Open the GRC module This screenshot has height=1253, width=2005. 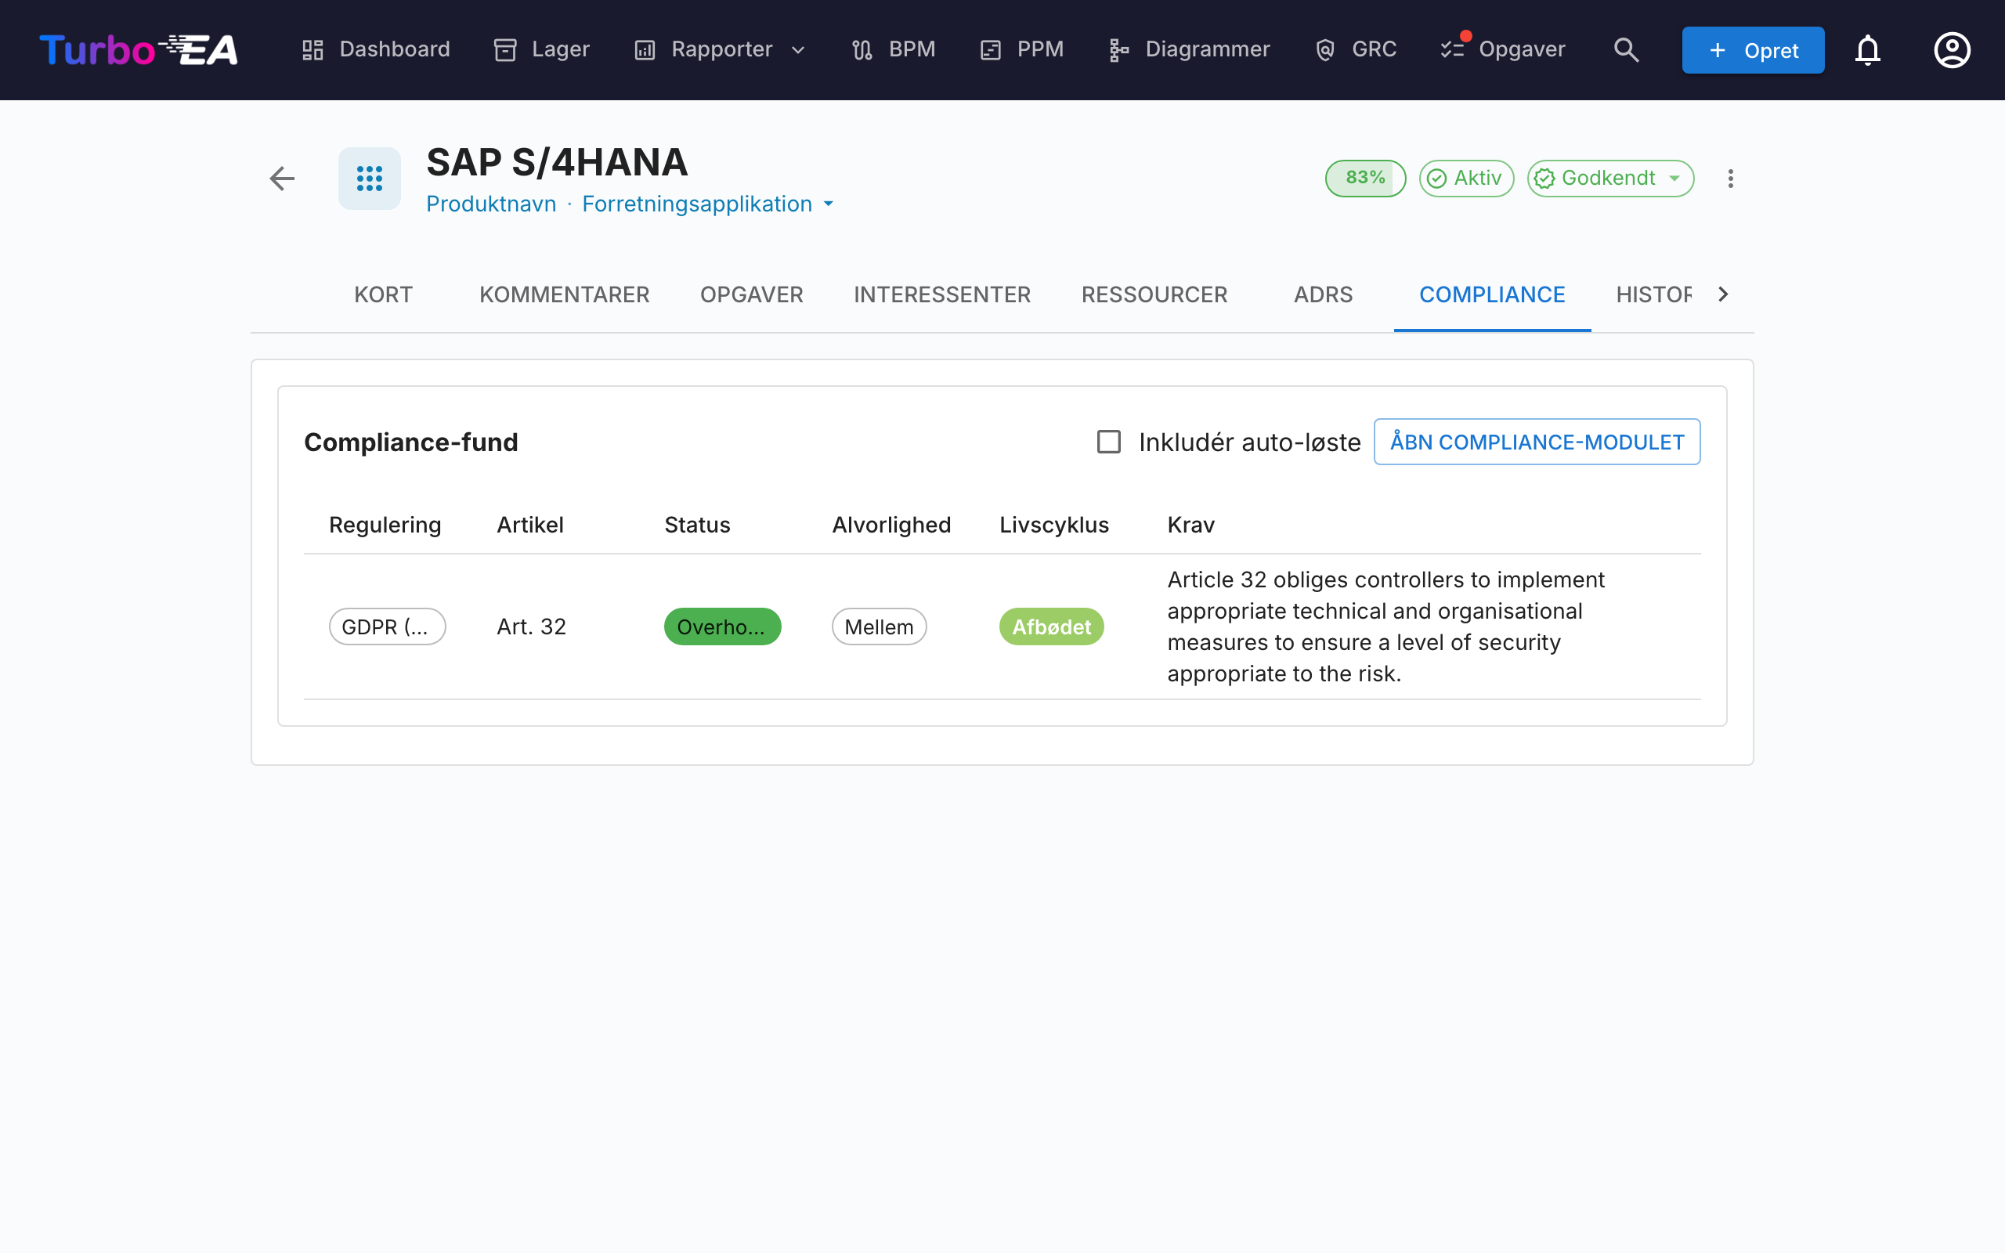(x=1356, y=49)
